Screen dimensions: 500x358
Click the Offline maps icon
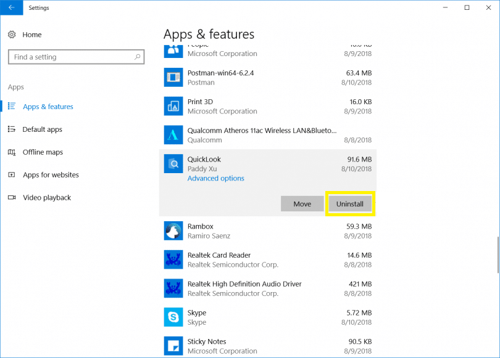(x=12, y=152)
